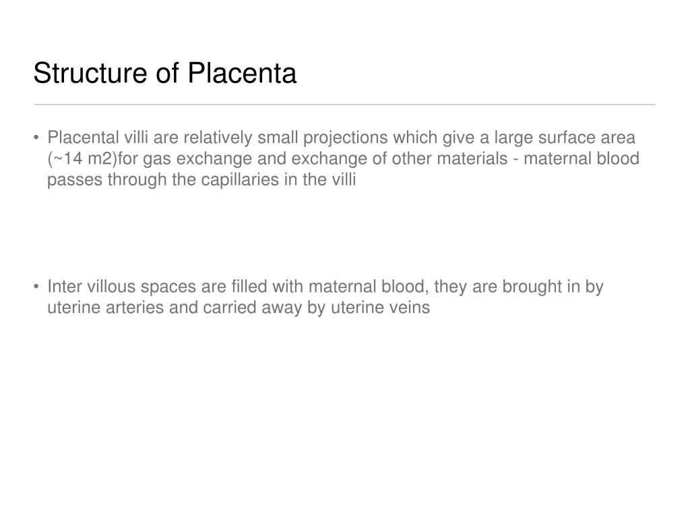
Task: Select the text (~14 m2)
Action: point(82,159)
